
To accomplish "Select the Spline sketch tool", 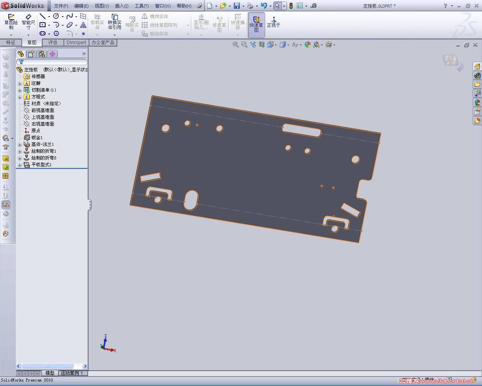I will 70,16.
